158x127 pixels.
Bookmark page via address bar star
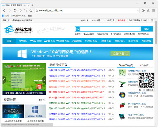(137, 11)
